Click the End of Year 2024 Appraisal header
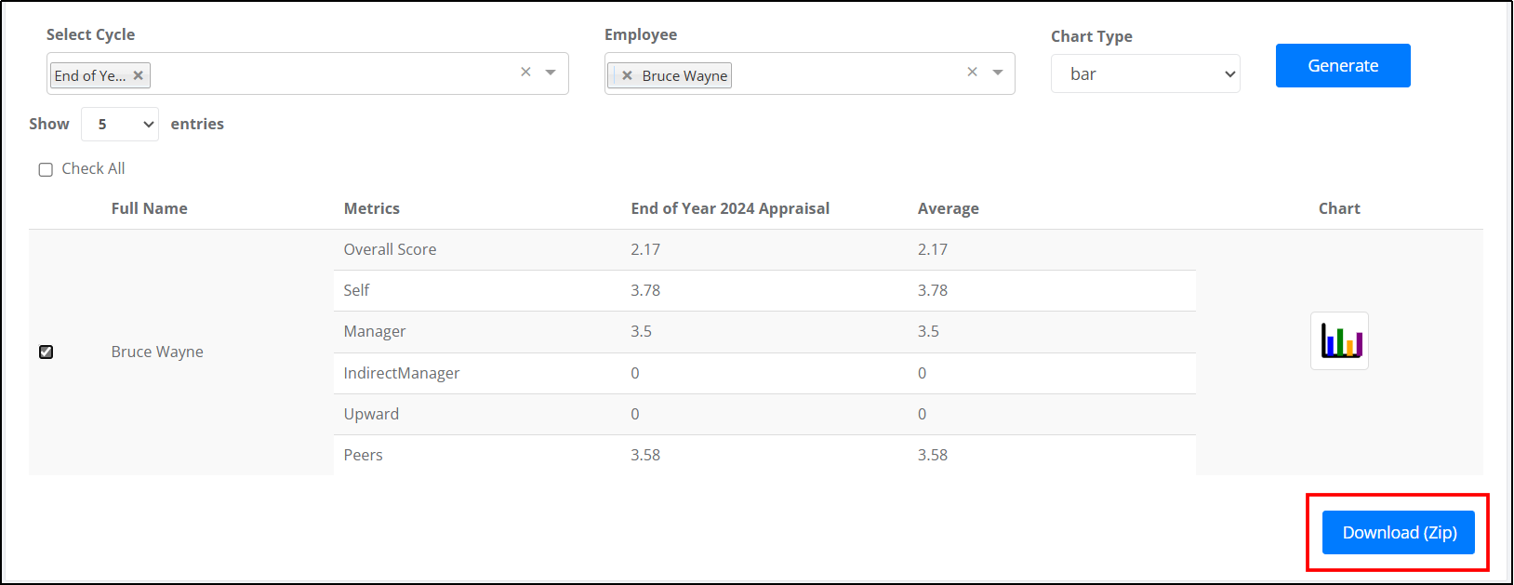The image size is (1514, 585). (x=730, y=208)
